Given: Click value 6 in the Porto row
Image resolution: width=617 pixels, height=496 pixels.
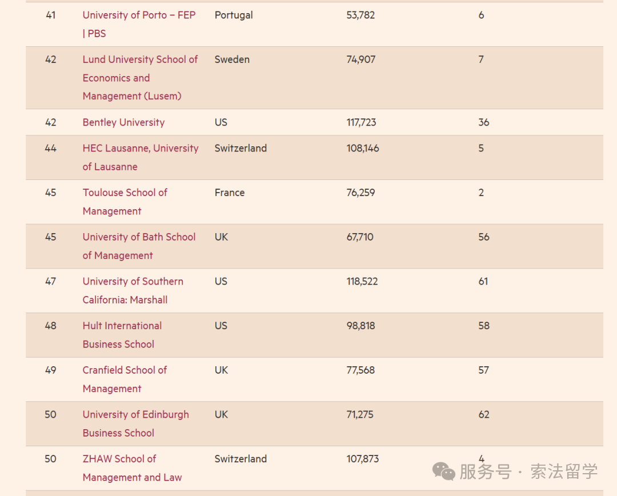Looking at the screenshot, I should tap(481, 15).
